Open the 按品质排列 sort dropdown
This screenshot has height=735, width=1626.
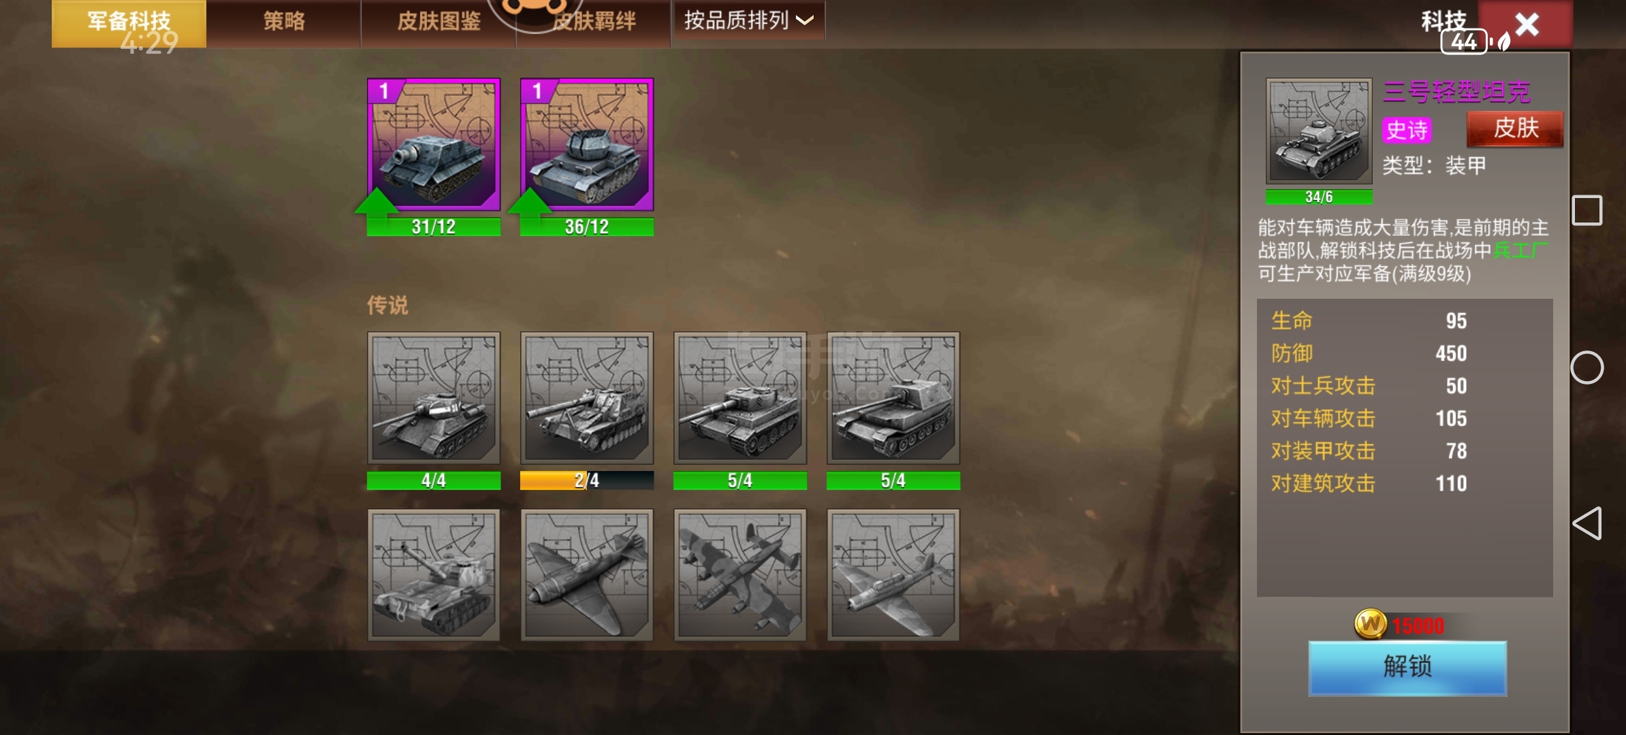749,20
